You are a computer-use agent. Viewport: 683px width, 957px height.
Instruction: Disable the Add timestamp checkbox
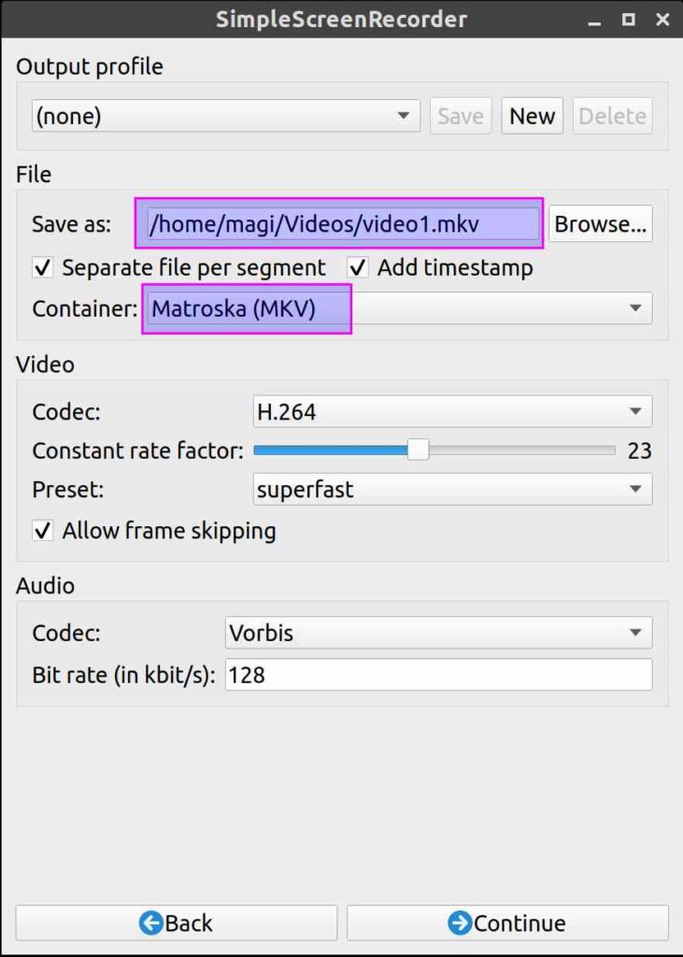pos(358,268)
